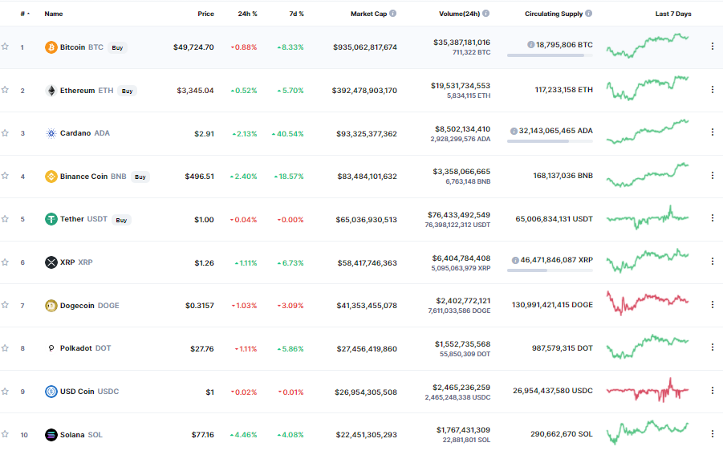Click the Dogecoin logo icon
The image size is (723, 455).
[x=51, y=306]
